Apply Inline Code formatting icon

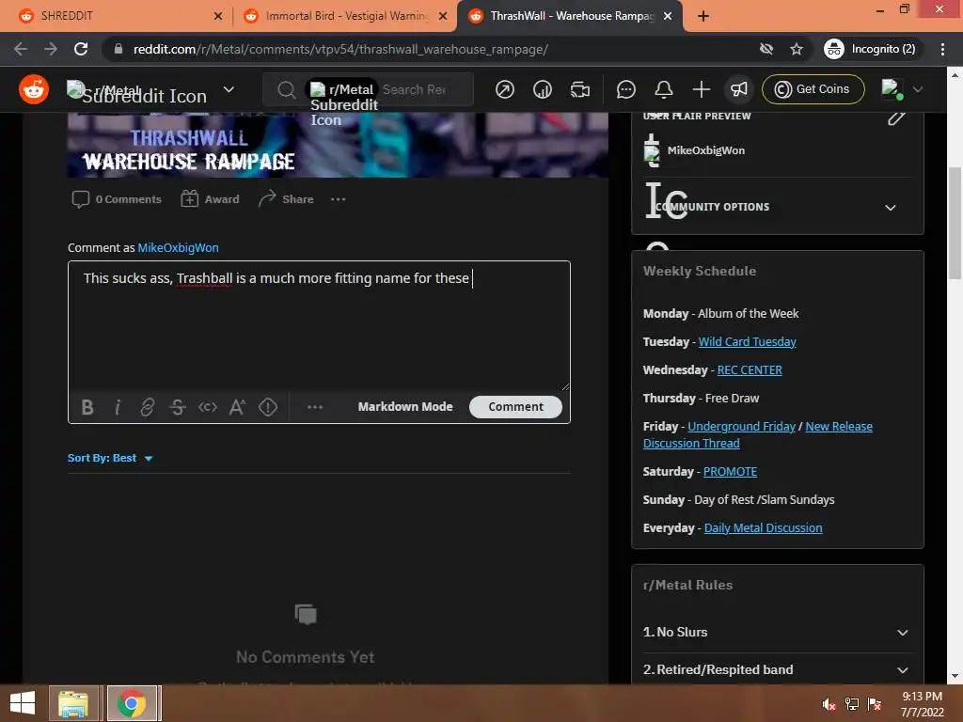coord(208,407)
